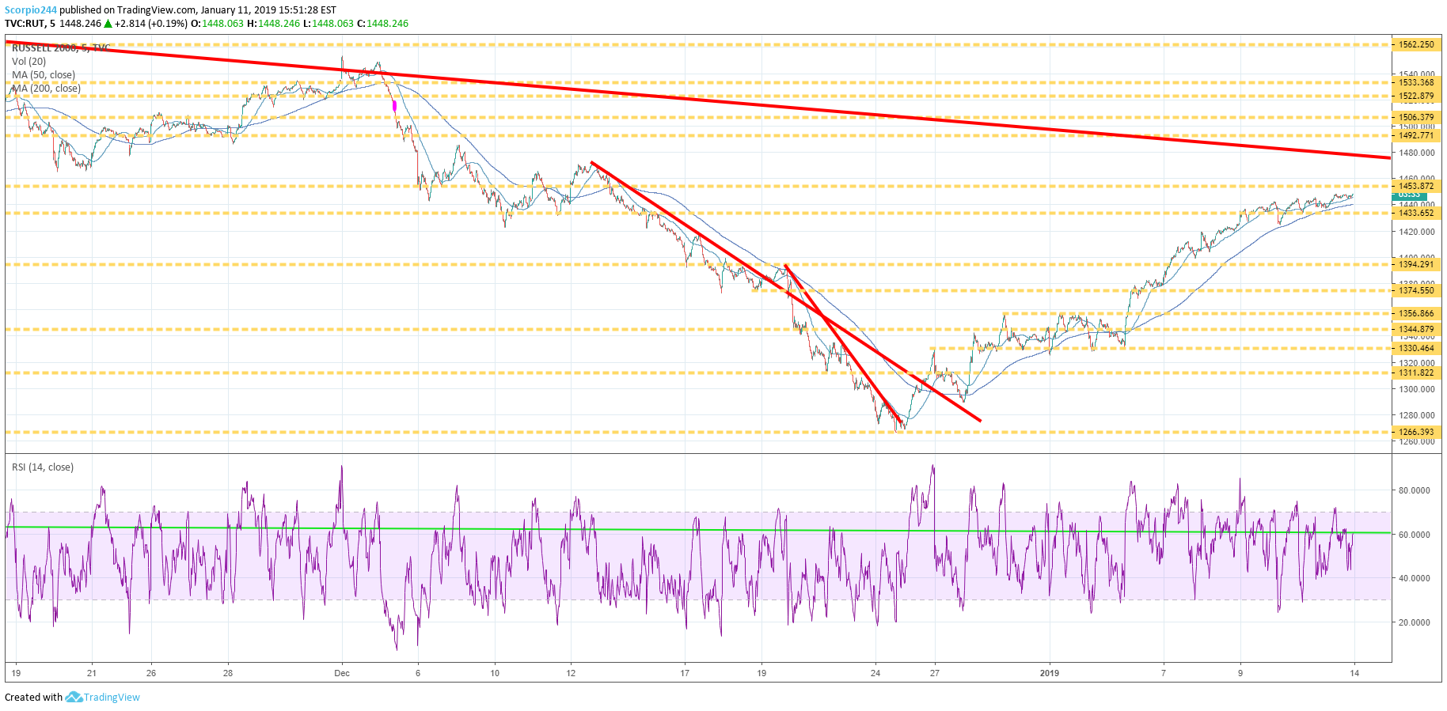Image resolution: width=1447 pixels, height=711 pixels.
Task: Click the Dec date axis label
Action: [342, 673]
